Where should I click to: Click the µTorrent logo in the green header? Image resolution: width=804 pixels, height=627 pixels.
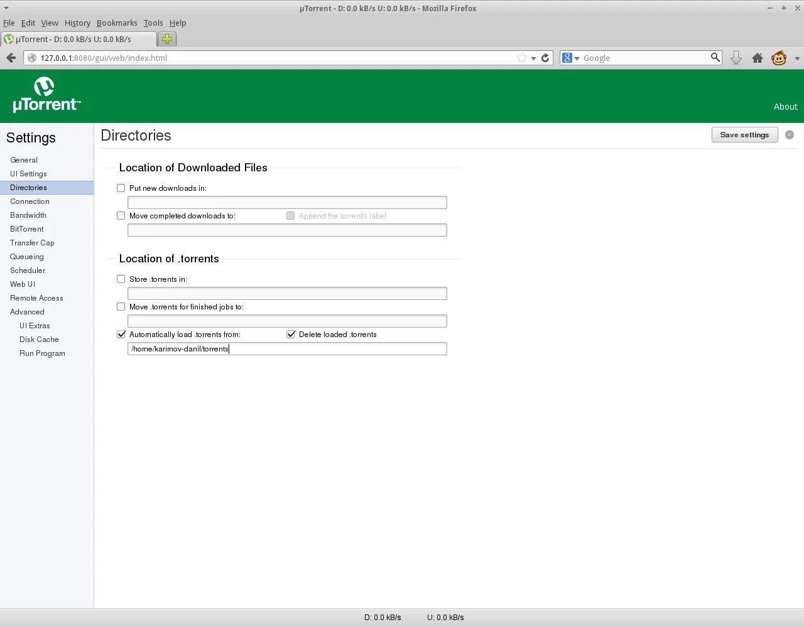(x=46, y=95)
